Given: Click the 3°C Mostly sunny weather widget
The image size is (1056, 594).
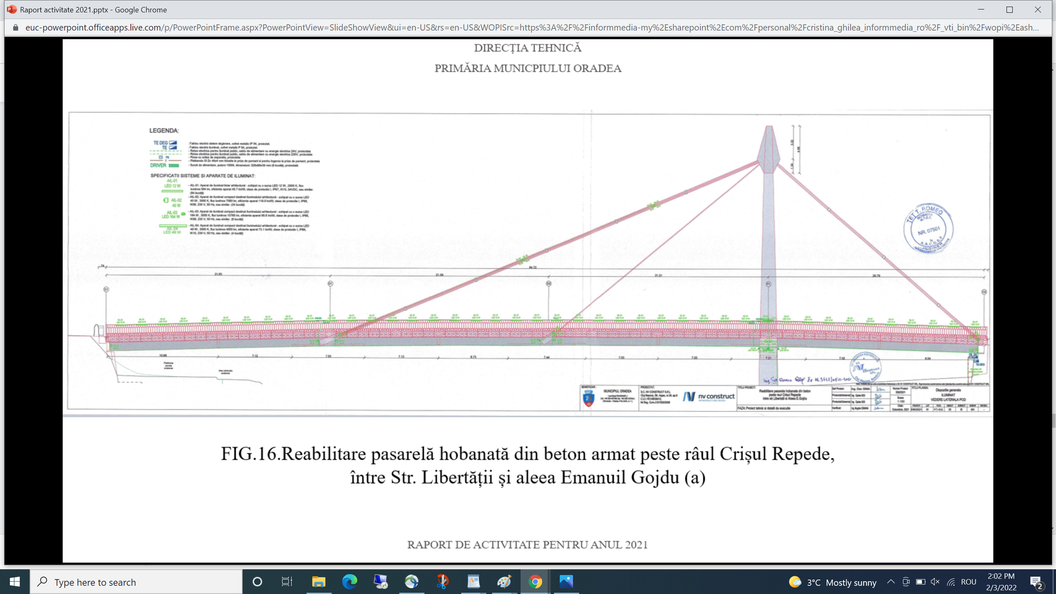Looking at the screenshot, I should [x=832, y=582].
